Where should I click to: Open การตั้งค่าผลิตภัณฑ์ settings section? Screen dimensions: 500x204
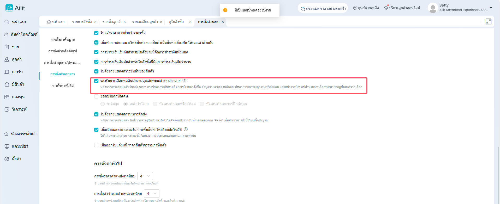(x=63, y=51)
